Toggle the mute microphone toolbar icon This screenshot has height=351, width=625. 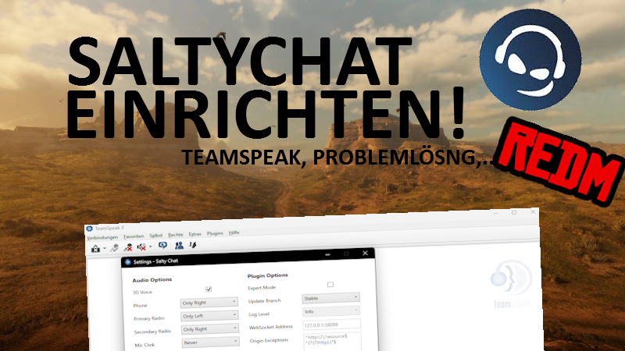[128, 247]
